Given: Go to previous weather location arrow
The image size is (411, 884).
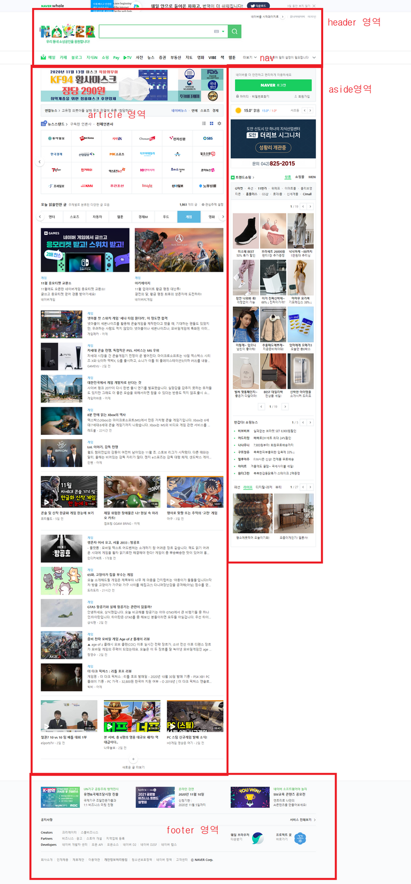Looking at the screenshot, I should (x=305, y=110).
